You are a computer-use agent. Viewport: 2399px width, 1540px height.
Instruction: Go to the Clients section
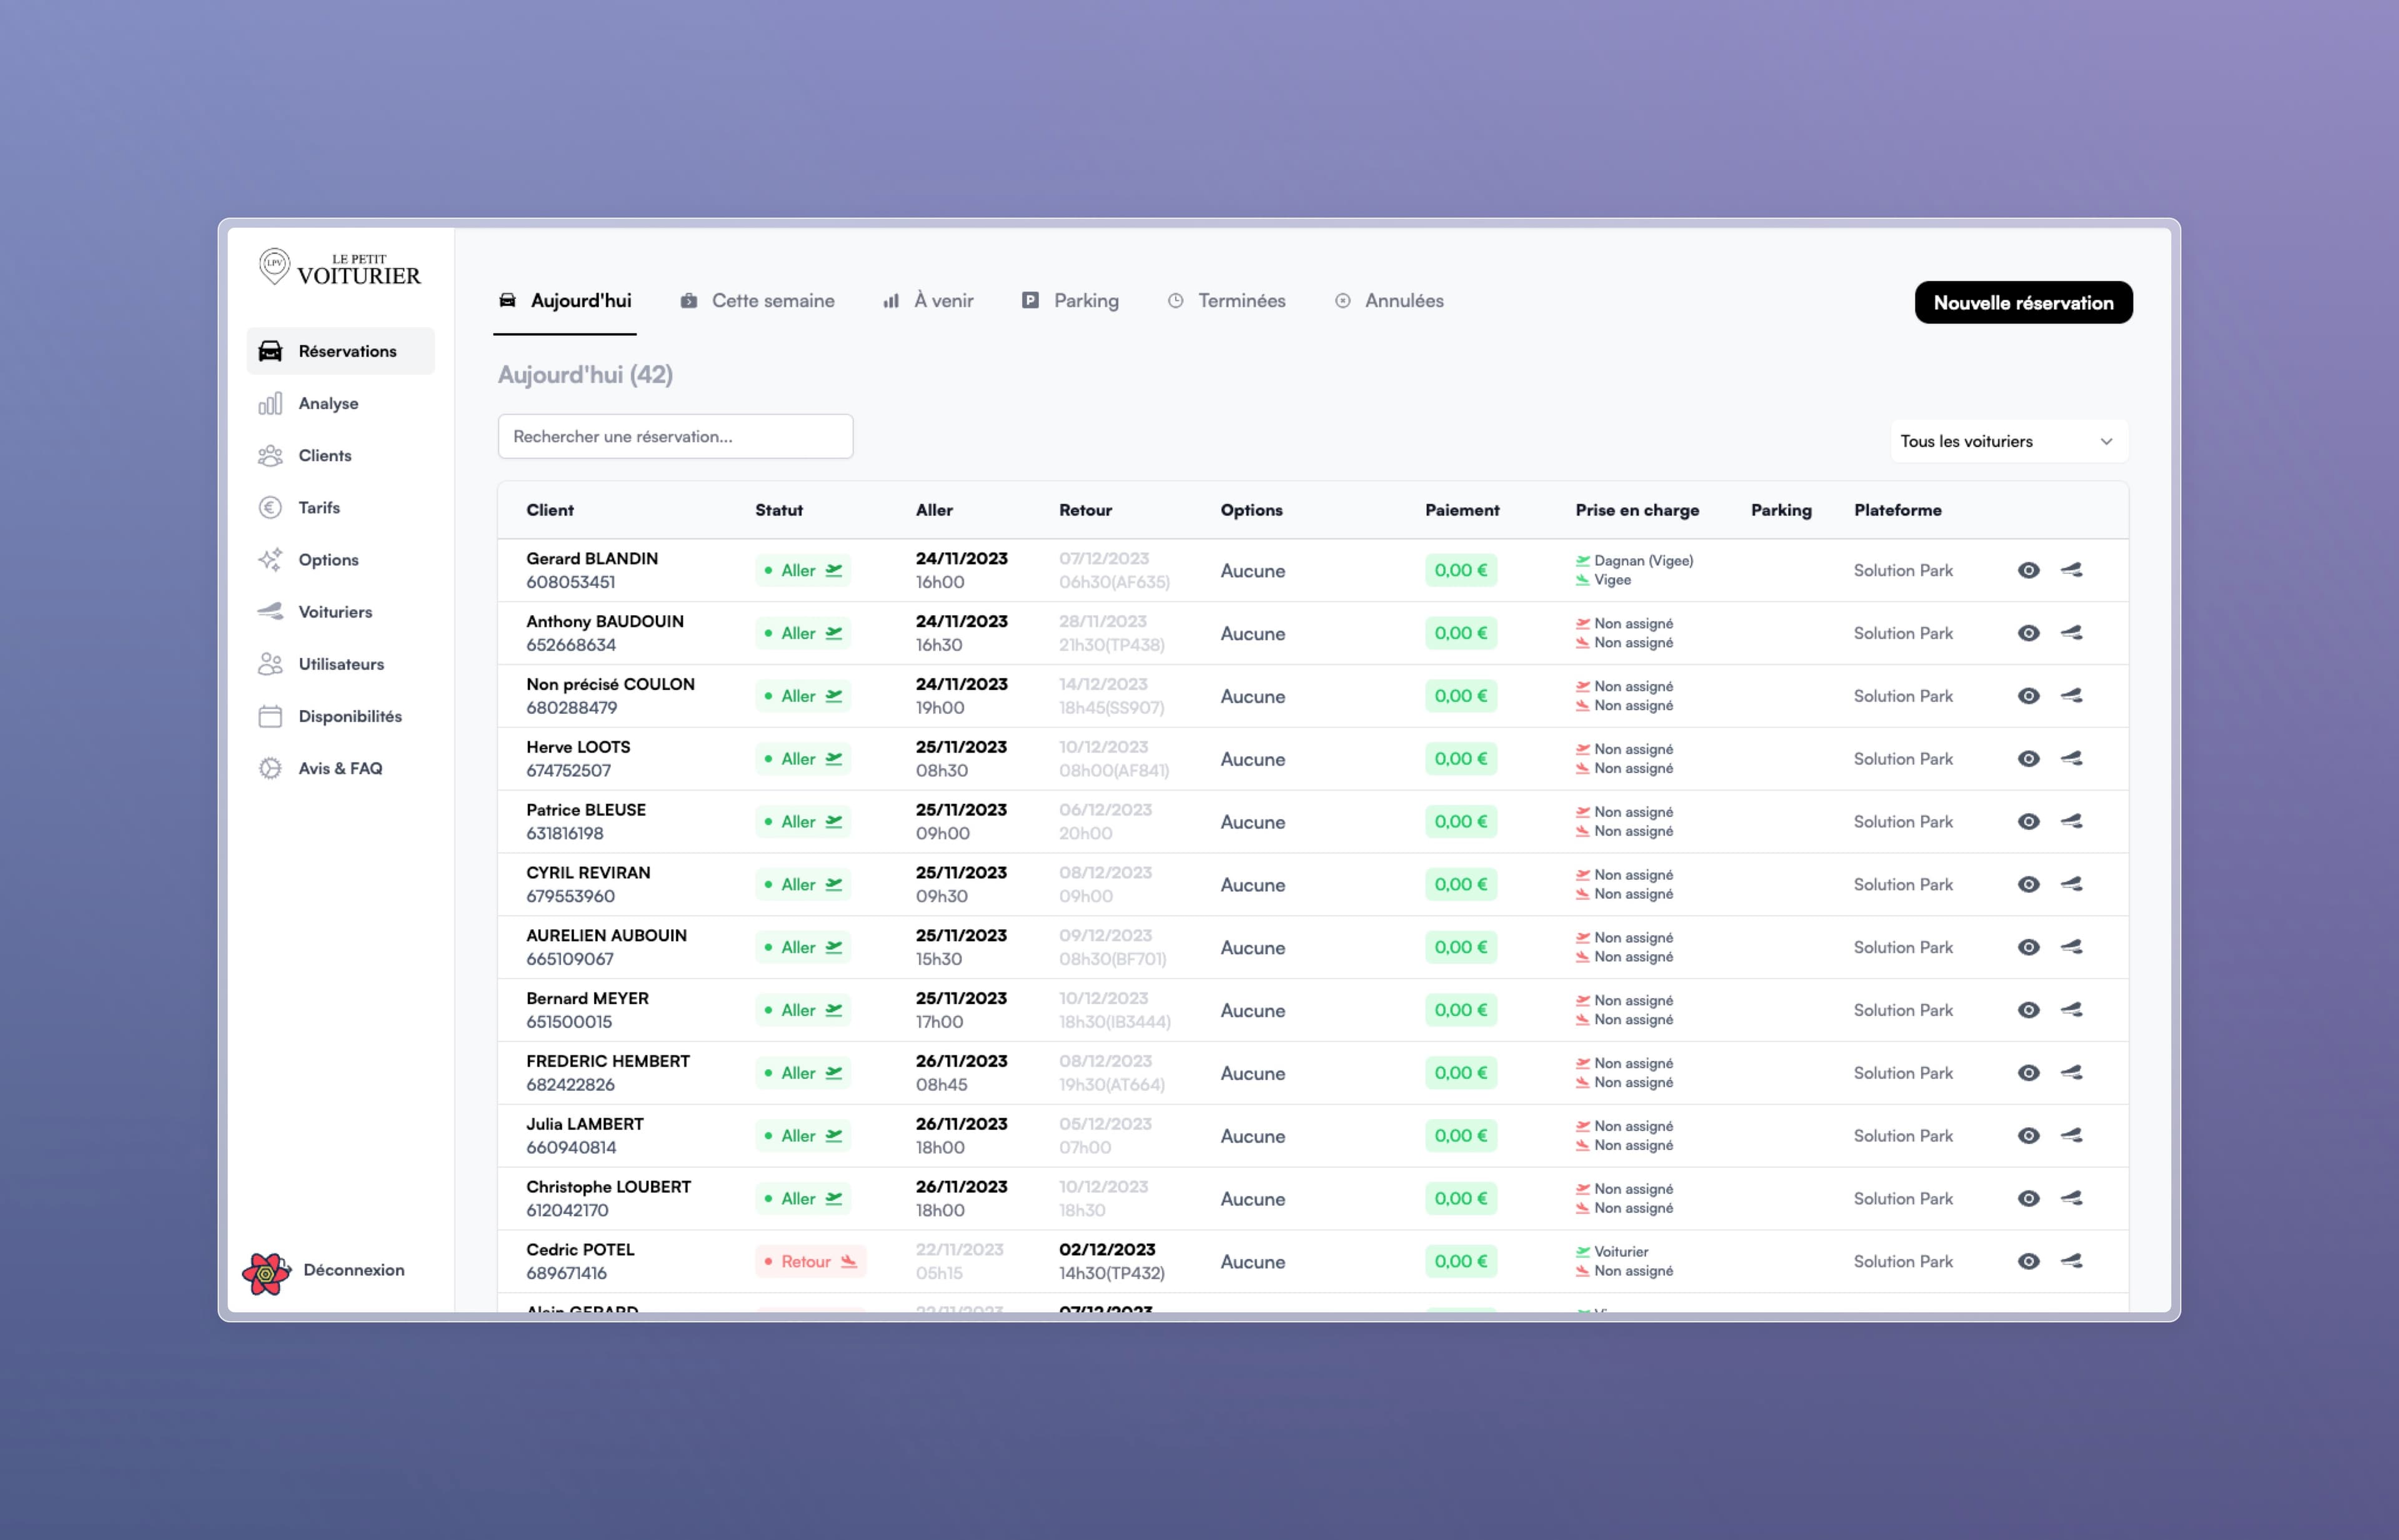coord(324,455)
